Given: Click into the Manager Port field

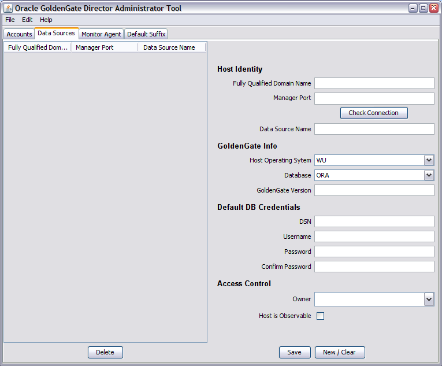Looking at the screenshot, I should [374, 98].
